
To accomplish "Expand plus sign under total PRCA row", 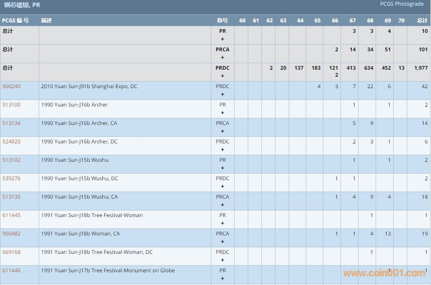I will [x=222, y=57].
